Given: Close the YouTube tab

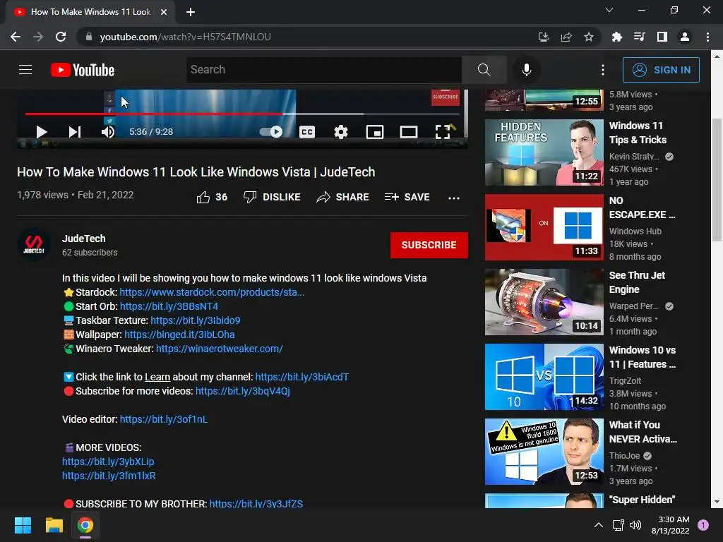Looking at the screenshot, I should pos(164,12).
